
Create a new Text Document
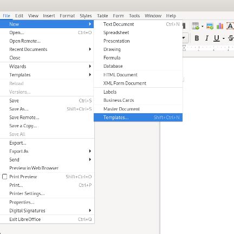tap(138, 24)
